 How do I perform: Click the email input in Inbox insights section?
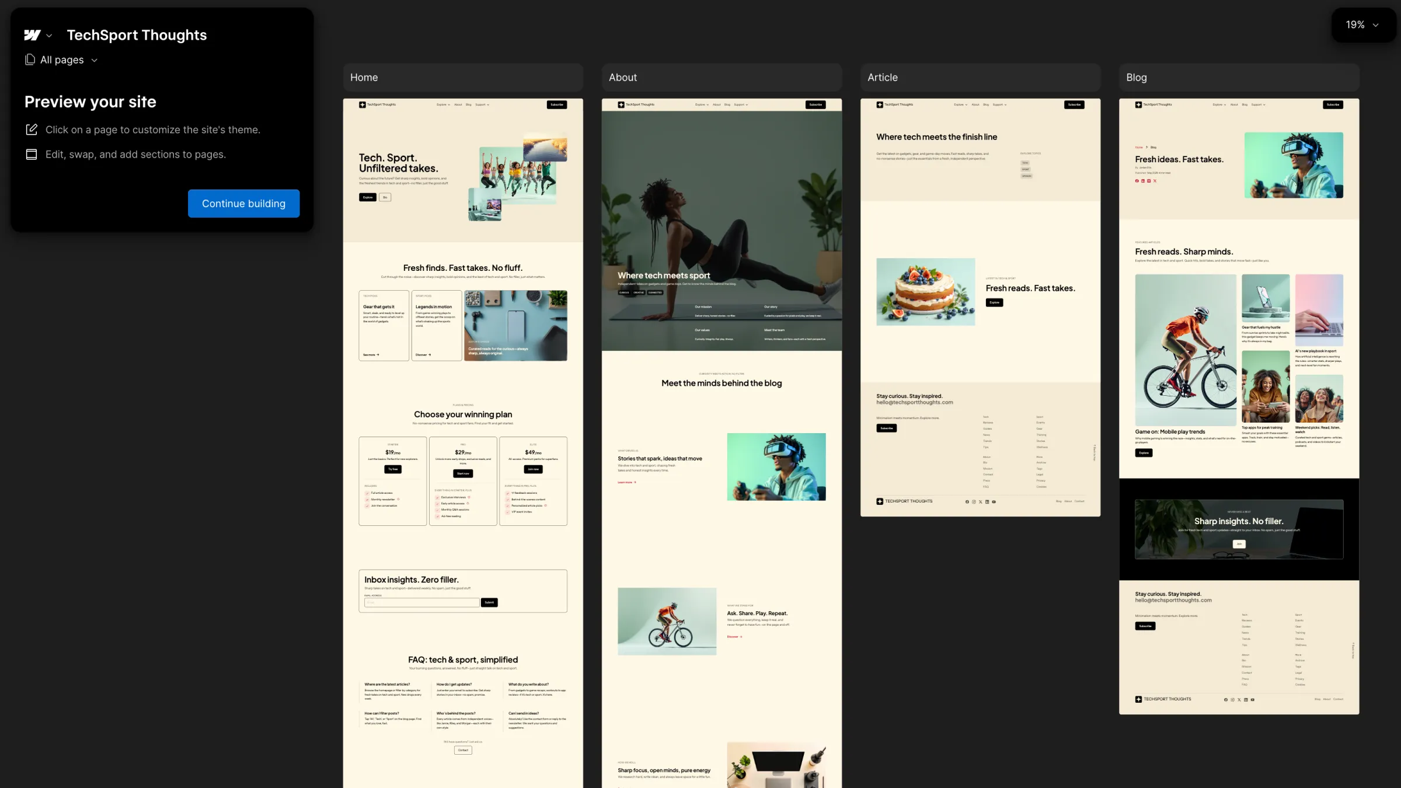coord(421,602)
